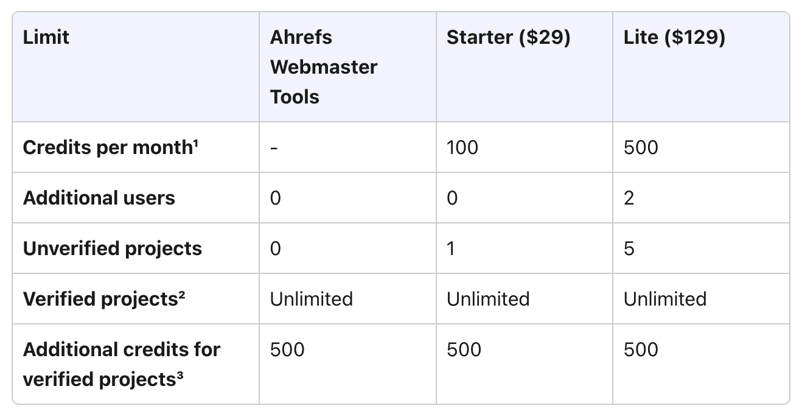802x414 pixels.
Task: Click the Starter ($29) column header
Action: coord(508,38)
